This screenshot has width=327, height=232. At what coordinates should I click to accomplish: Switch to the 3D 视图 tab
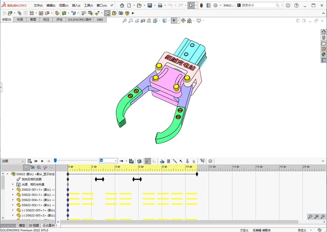[x=34, y=225]
